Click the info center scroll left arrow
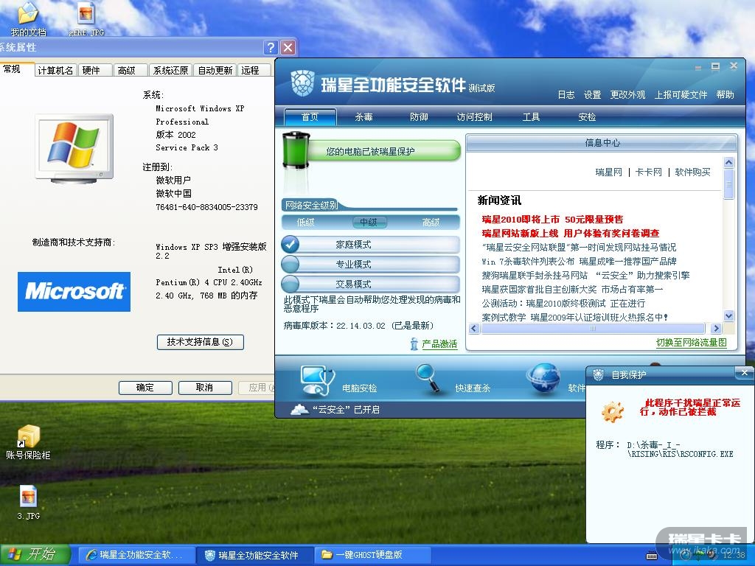The image size is (755, 566). 474,328
